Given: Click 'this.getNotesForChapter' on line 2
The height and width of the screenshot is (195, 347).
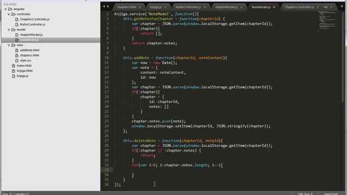Looking at the screenshot, I should (x=148, y=19).
